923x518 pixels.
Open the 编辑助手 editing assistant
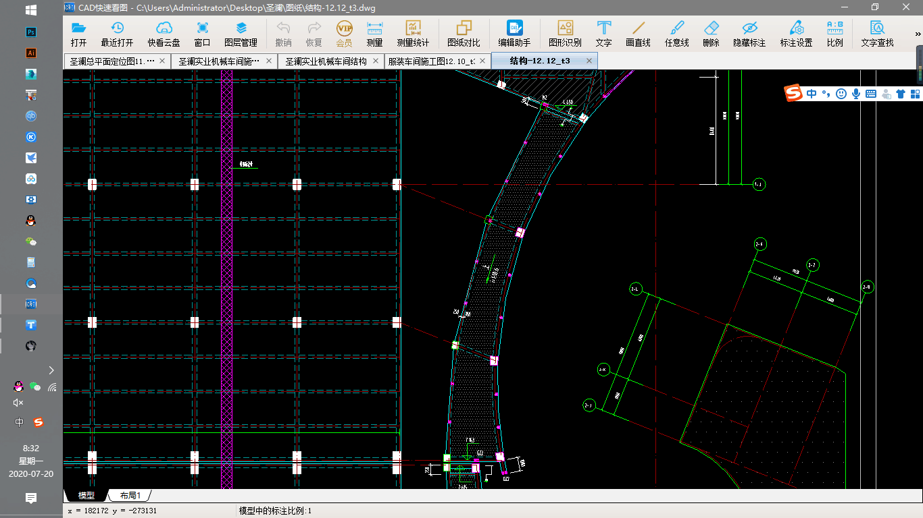[x=514, y=33]
